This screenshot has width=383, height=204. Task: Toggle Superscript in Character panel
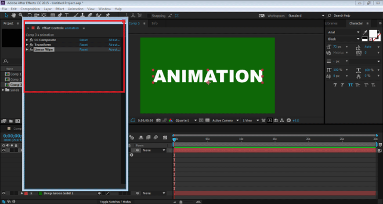(x=366, y=85)
